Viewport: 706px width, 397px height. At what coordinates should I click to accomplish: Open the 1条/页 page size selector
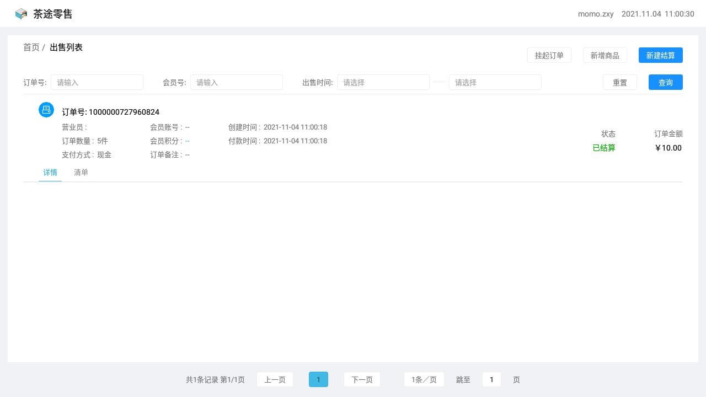coord(424,379)
